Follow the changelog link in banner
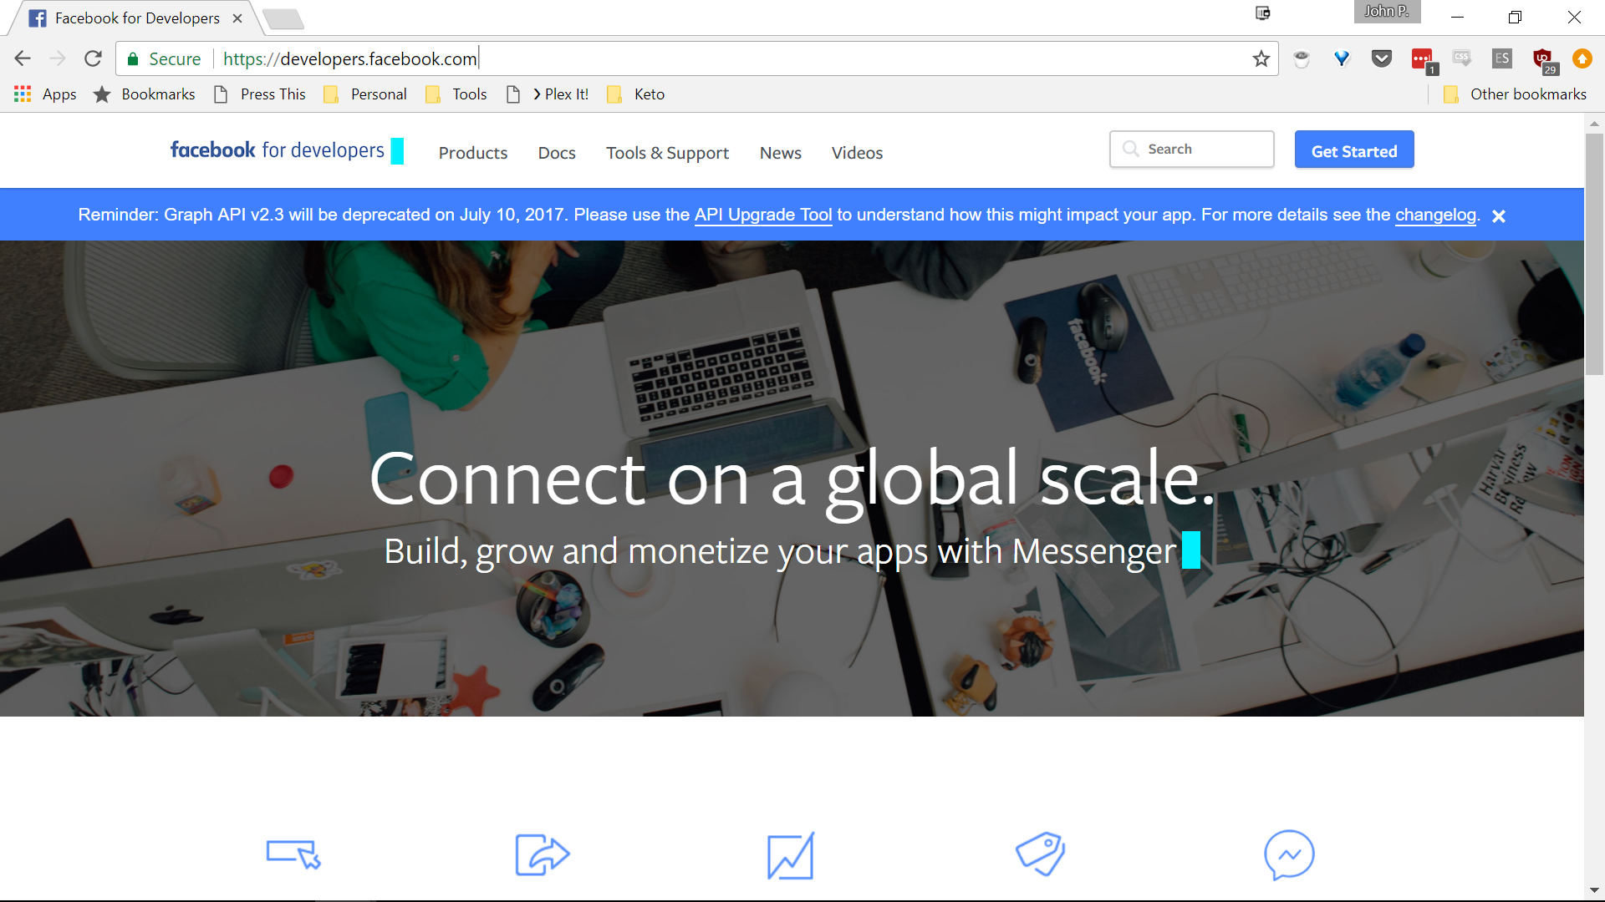 [1435, 215]
